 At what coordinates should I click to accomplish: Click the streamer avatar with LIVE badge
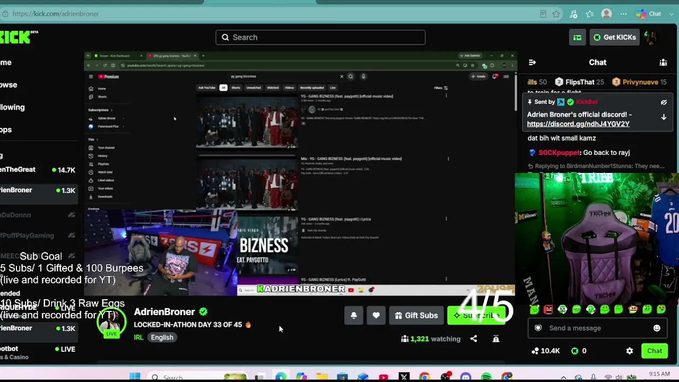click(111, 322)
